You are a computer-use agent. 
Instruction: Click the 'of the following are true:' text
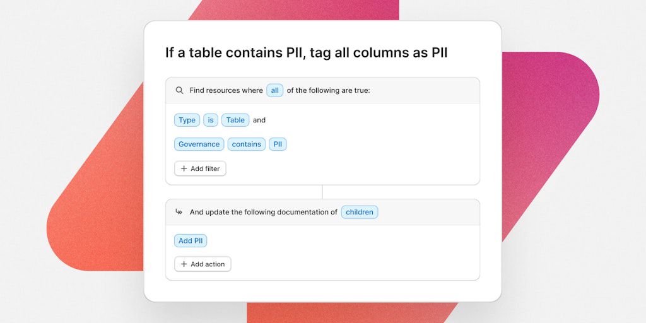328,90
